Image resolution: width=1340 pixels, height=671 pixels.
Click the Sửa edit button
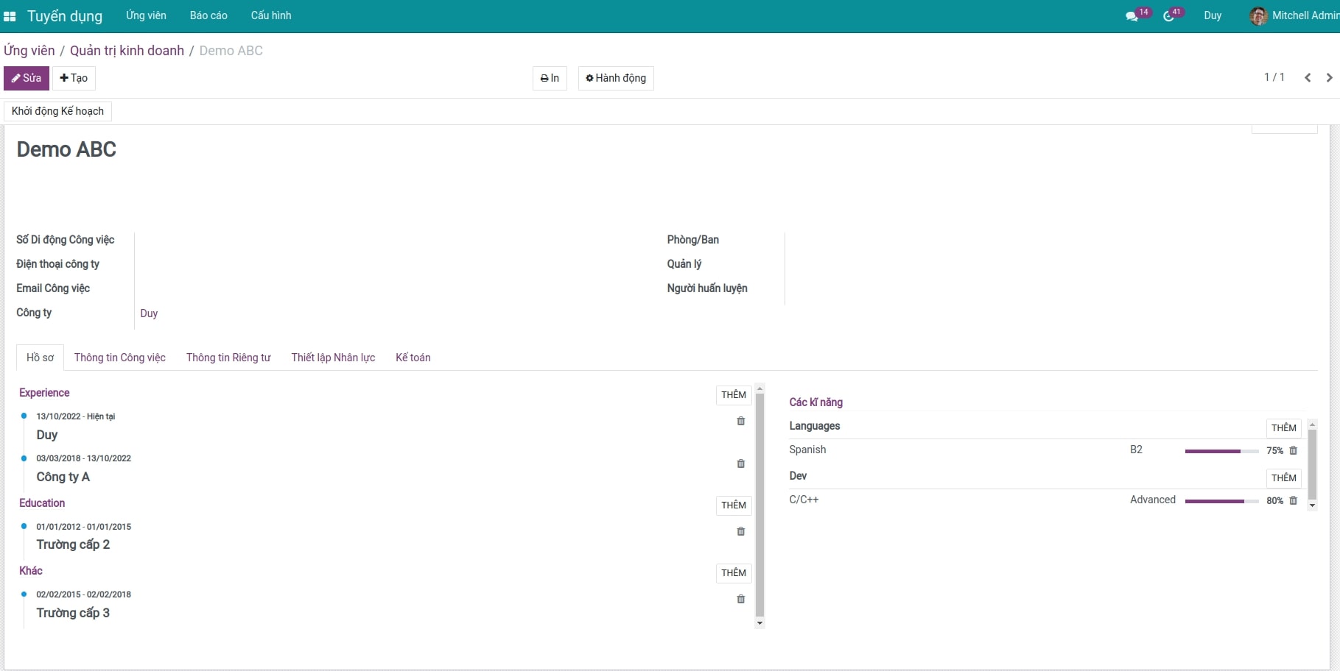tap(27, 78)
